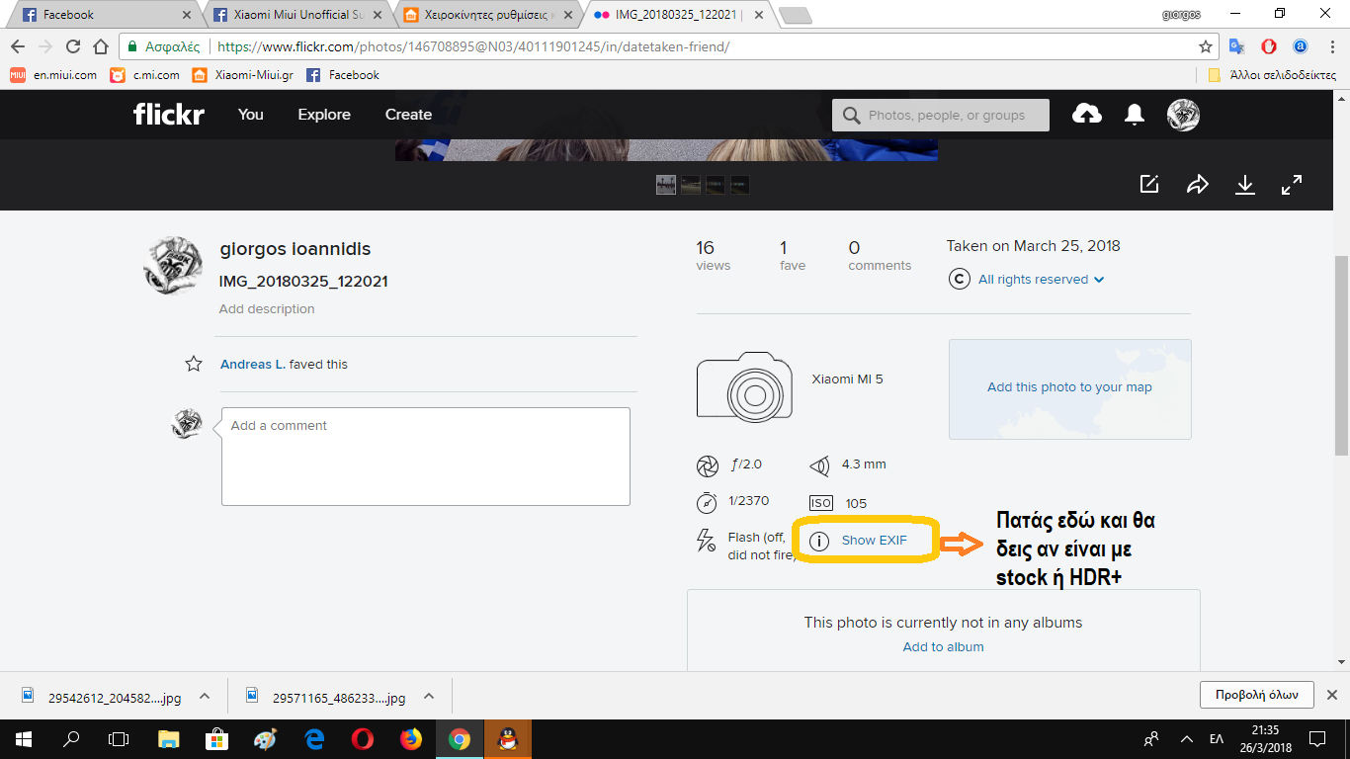Click the Flickr upload cloud icon
This screenshot has width=1350, height=759.
[1086, 115]
